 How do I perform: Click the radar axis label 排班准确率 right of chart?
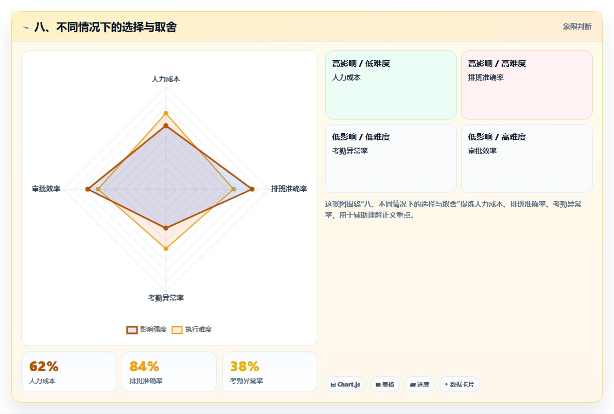[289, 189]
